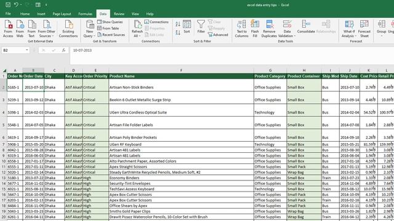Select cell Artisan Non-Stick Binders
Screen dimensions: 394x221
pos(181,85)
